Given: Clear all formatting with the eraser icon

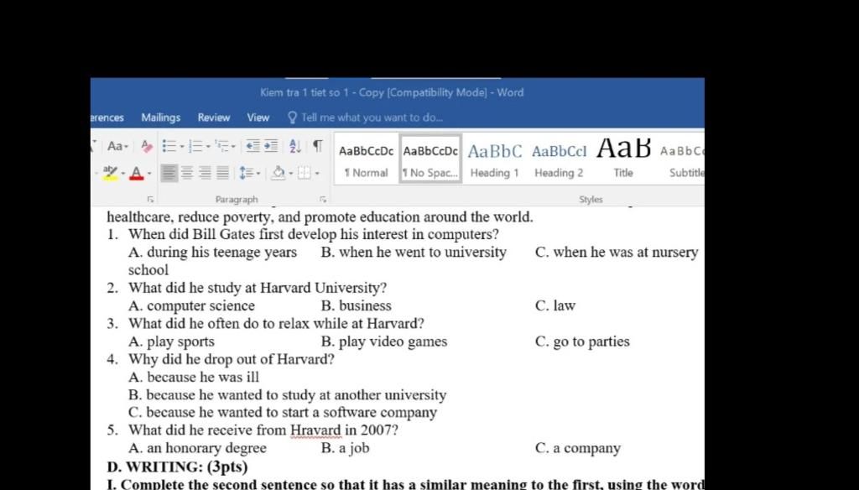Looking at the screenshot, I should point(146,146).
